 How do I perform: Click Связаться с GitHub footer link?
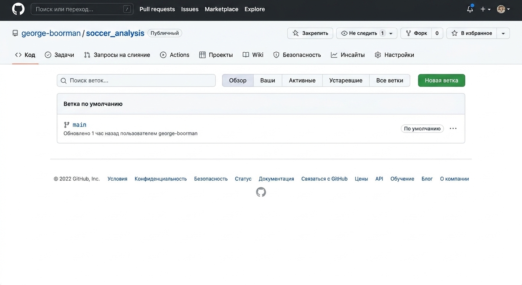[324, 179]
